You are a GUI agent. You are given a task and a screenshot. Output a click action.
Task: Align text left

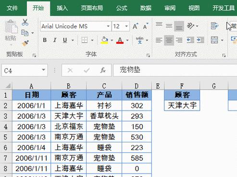(159, 40)
